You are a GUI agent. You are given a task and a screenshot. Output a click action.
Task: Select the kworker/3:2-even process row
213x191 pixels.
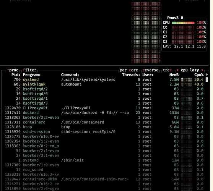point(104,118)
